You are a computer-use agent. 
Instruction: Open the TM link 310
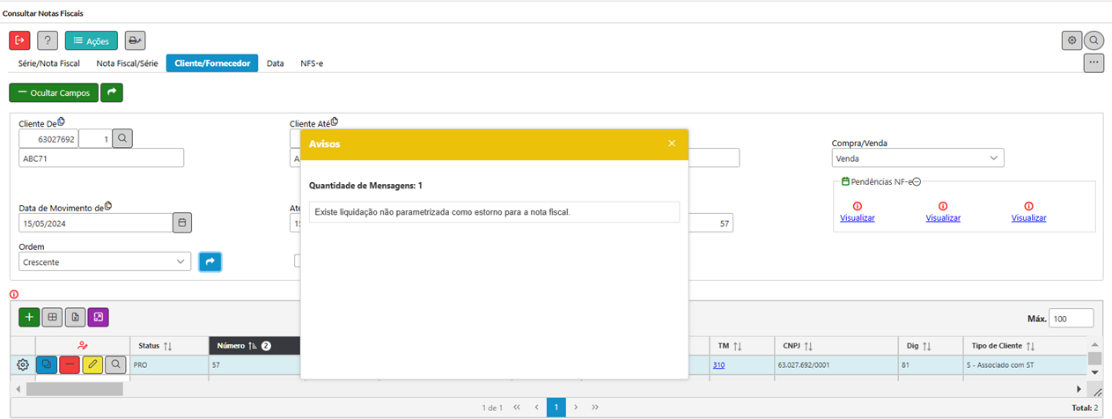719,364
